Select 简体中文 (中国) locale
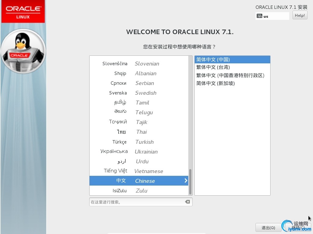The width and height of the screenshot is (313, 234). [232, 59]
